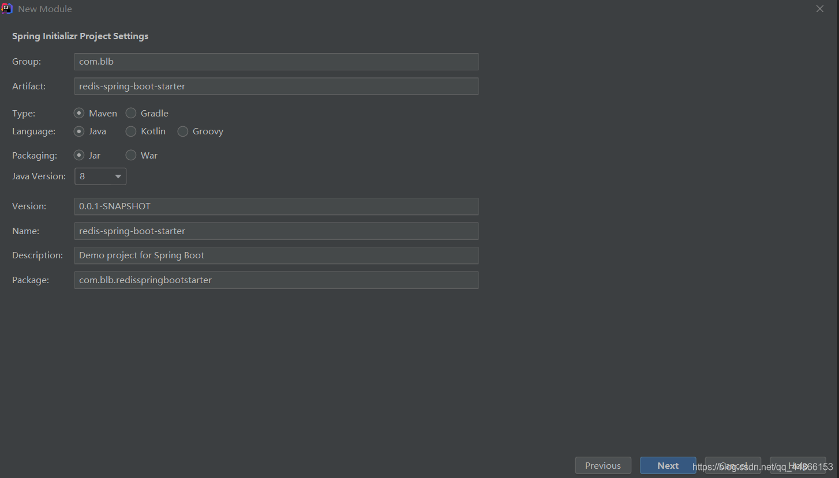Click the 'Group:' label

(x=27, y=62)
